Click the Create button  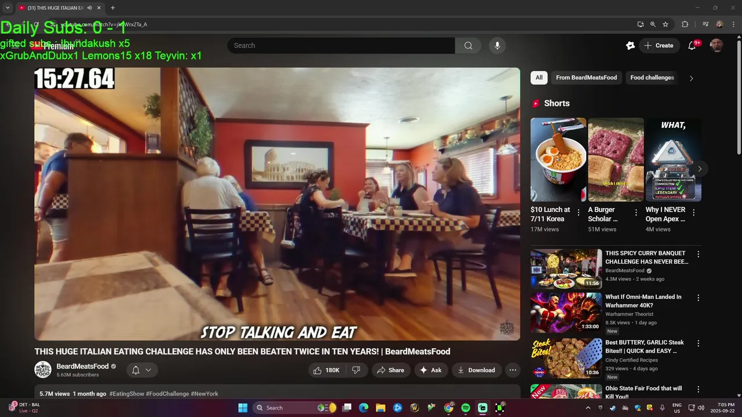coord(659,46)
